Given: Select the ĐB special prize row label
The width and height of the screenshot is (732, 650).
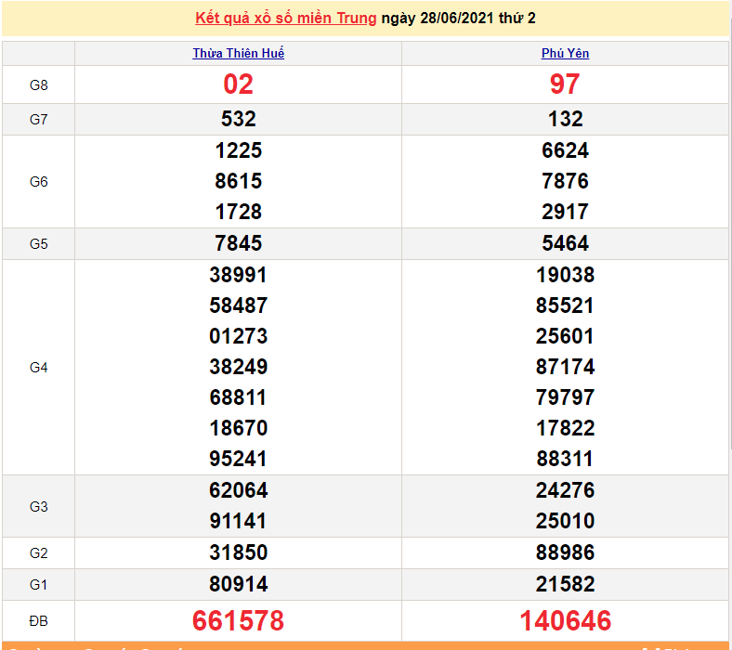Looking at the screenshot, I should (x=38, y=620).
